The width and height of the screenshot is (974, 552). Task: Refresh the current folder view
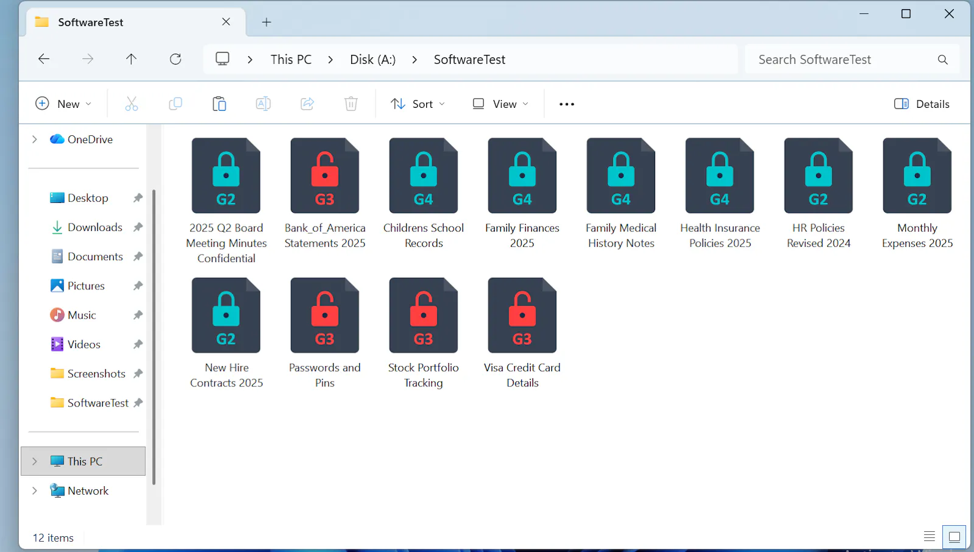click(x=175, y=59)
